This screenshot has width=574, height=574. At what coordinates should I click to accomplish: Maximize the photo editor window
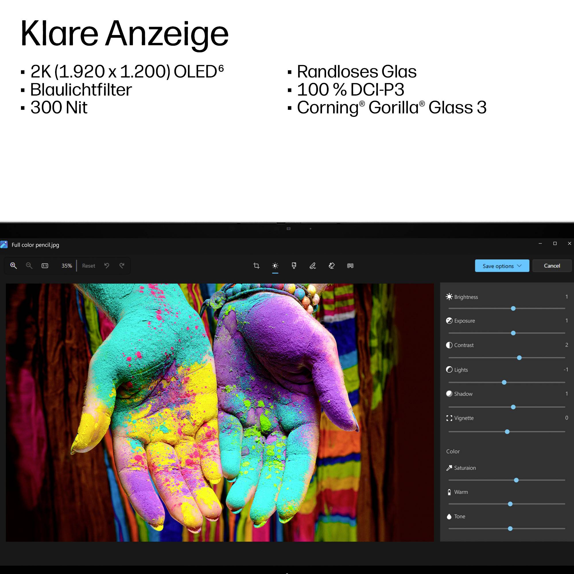pyautogui.click(x=555, y=243)
